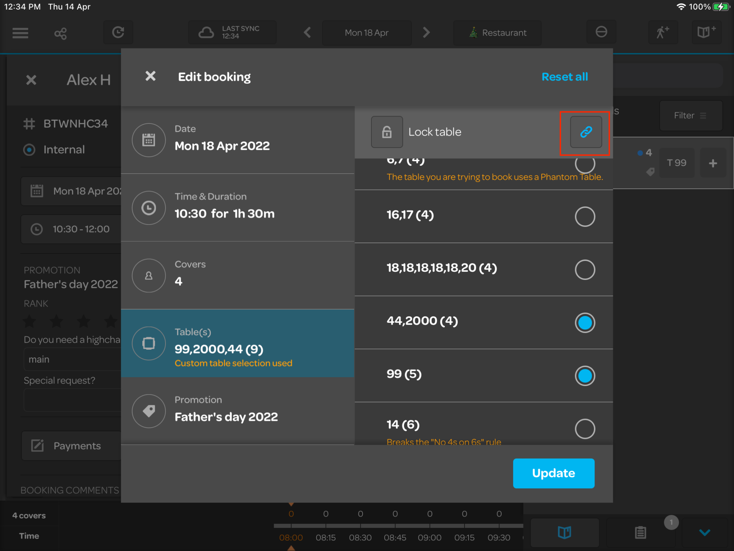734x551 pixels.
Task: Go to next day arrow
Action: (x=426, y=33)
